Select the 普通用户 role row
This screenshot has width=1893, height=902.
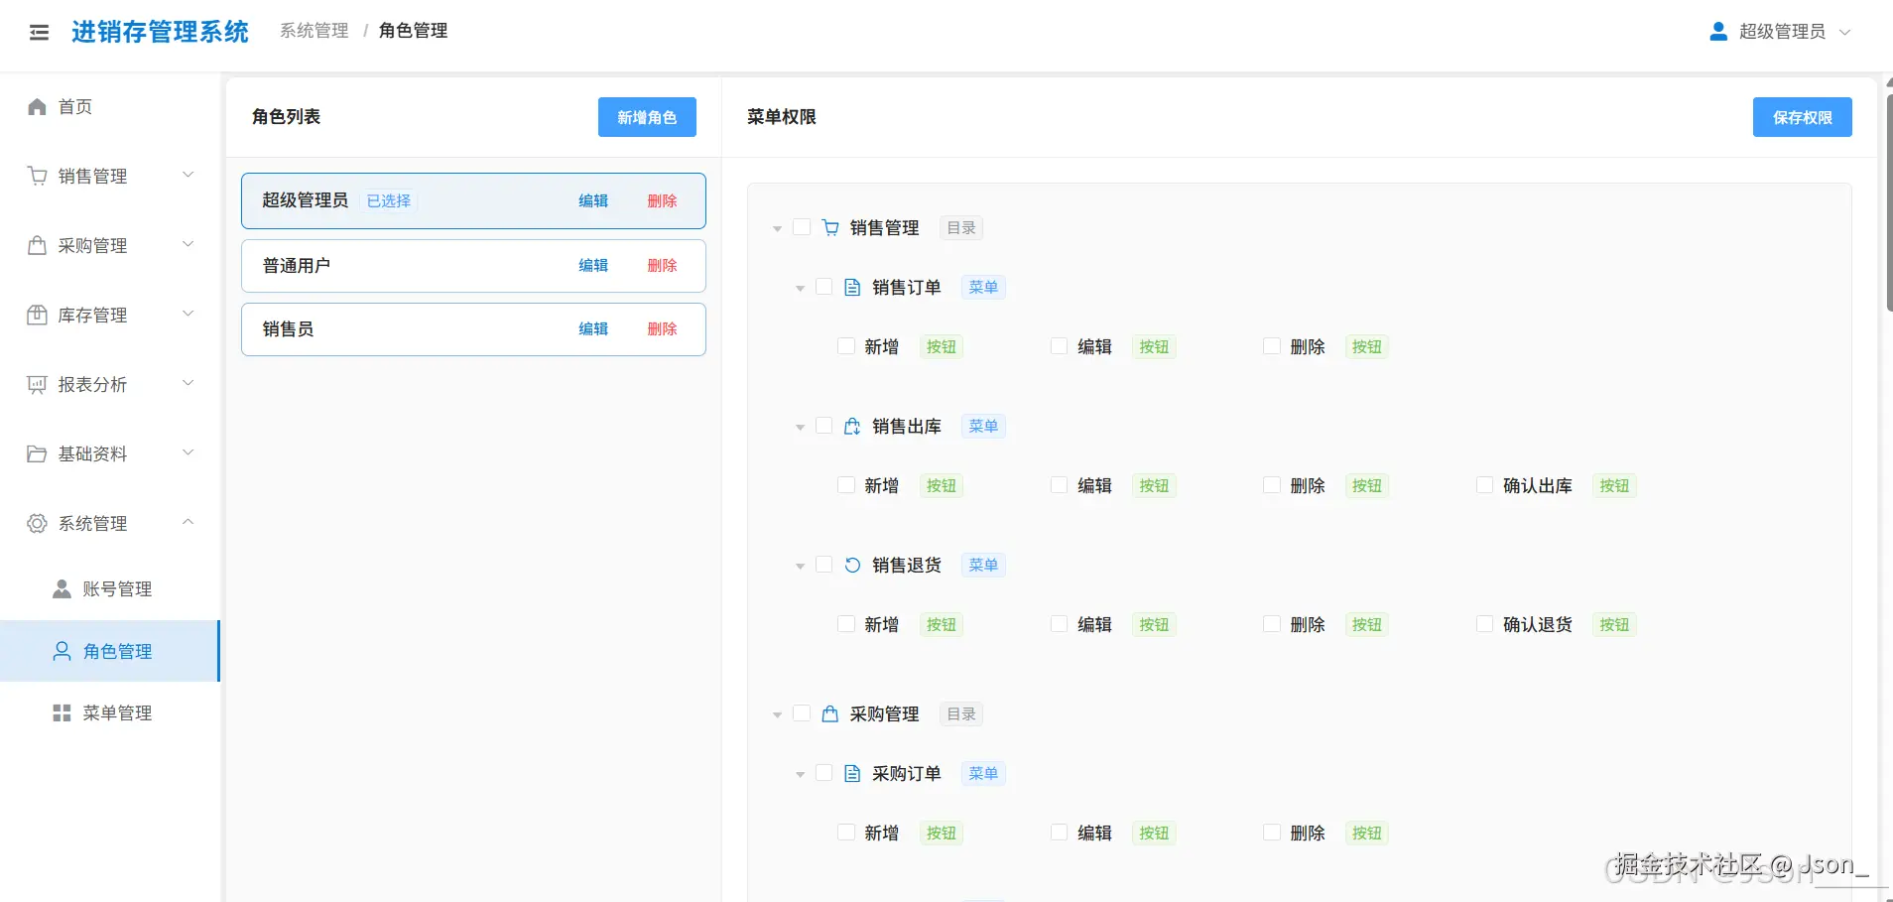[x=473, y=266]
